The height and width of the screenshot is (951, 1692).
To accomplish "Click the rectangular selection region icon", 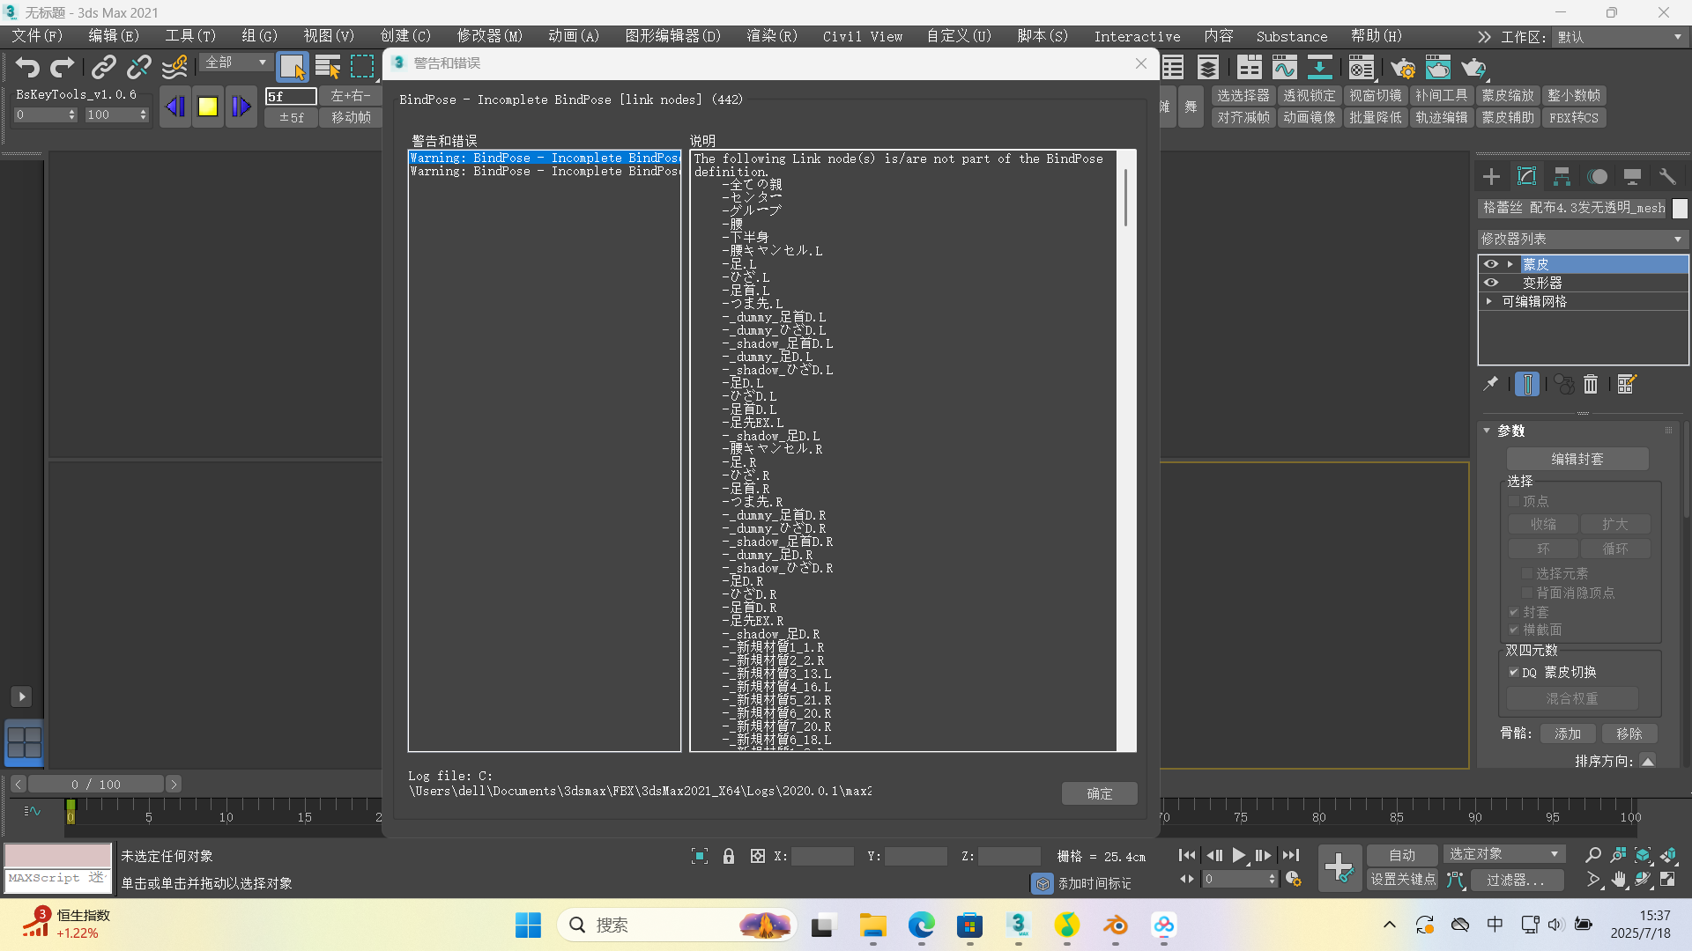I will click(362, 67).
